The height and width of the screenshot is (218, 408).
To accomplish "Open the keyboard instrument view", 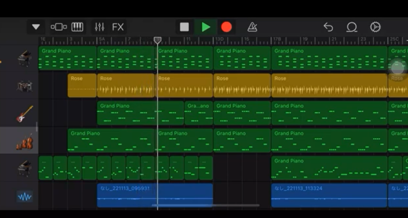I will coord(77,27).
